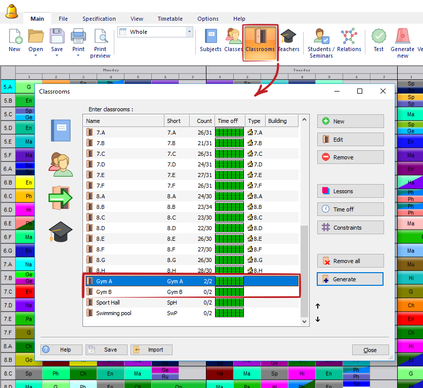Click the Generate button in dialog

350,279
